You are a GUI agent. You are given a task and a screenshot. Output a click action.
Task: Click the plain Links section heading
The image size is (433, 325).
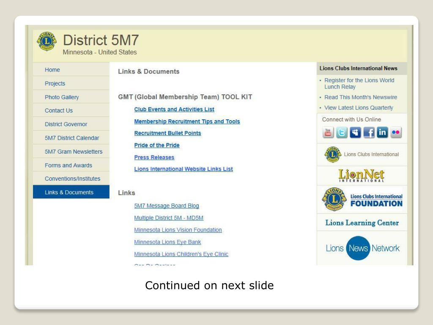(x=126, y=193)
